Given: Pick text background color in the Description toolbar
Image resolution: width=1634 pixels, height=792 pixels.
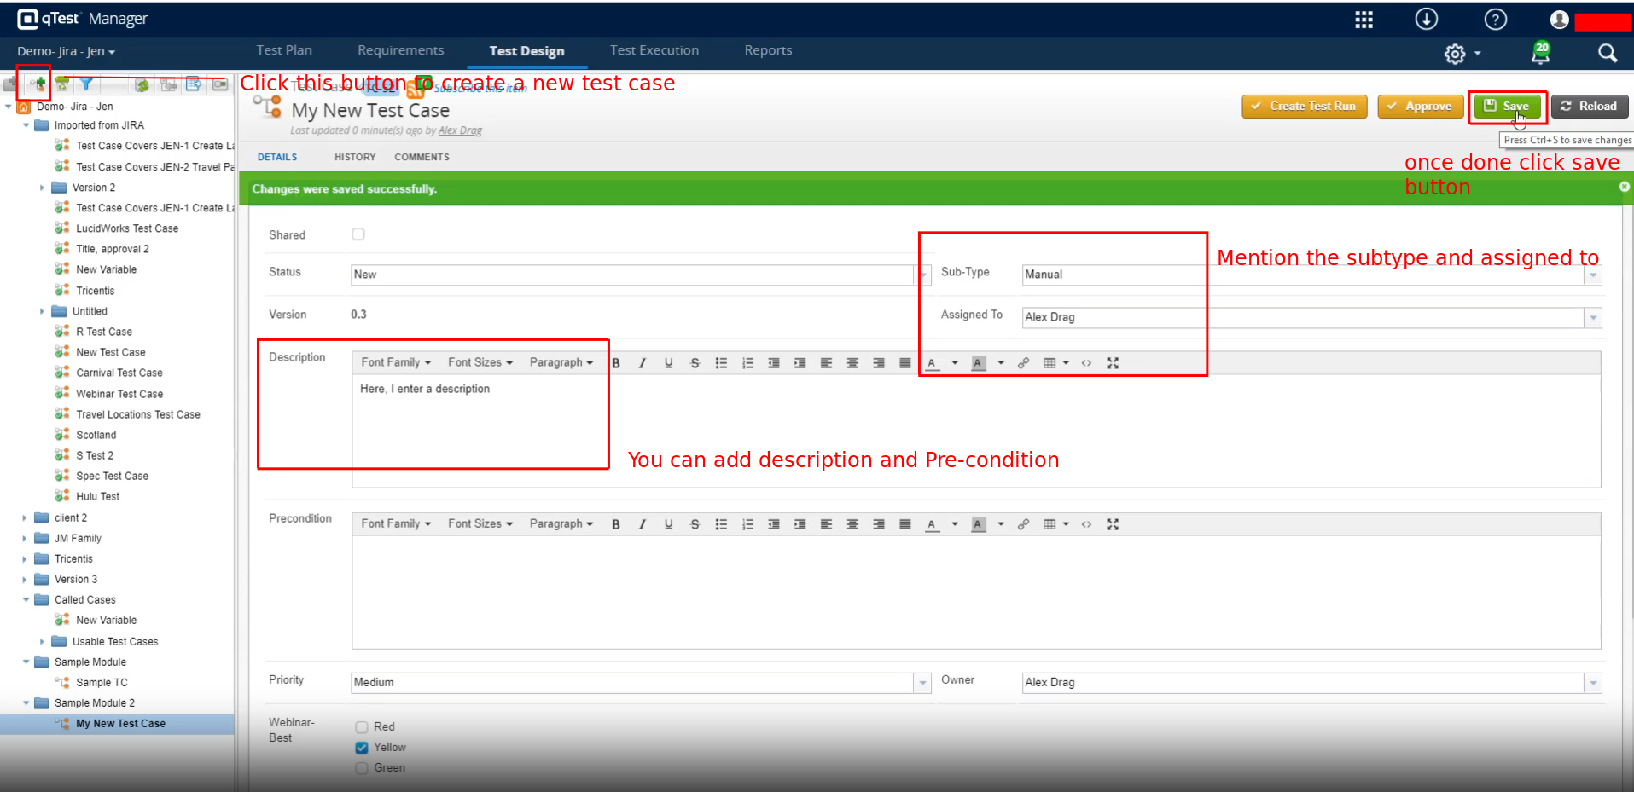Looking at the screenshot, I should tap(979, 363).
